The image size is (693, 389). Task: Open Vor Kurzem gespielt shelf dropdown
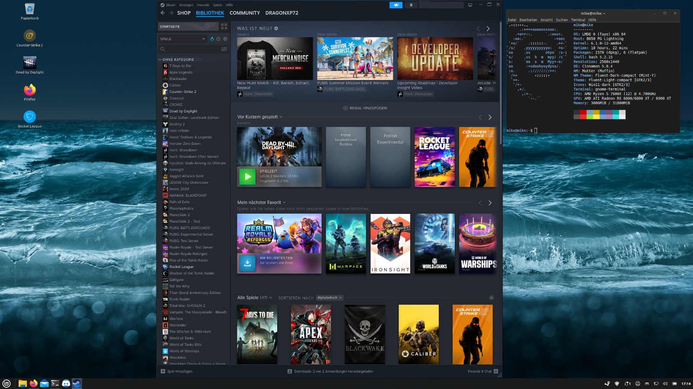[281, 117]
